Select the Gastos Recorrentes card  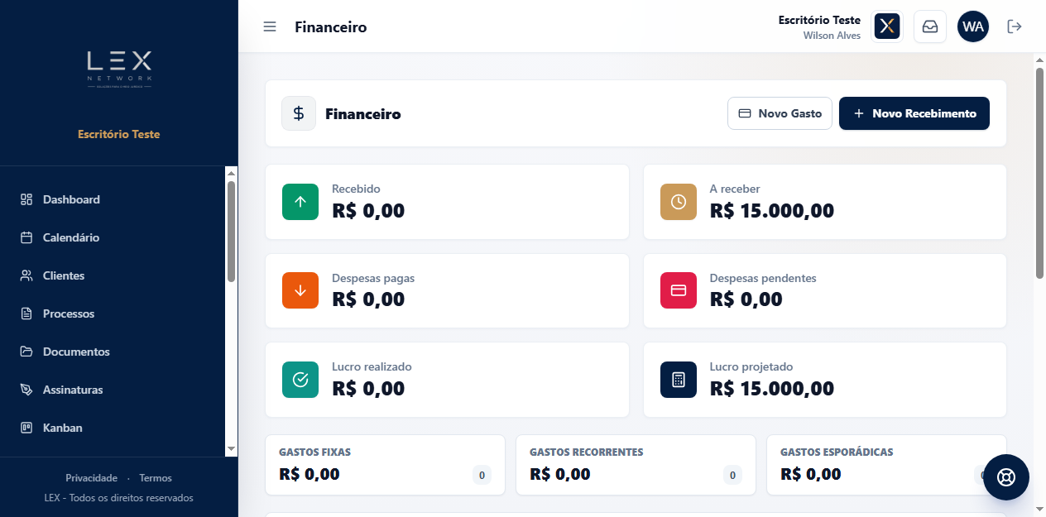coord(636,465)
